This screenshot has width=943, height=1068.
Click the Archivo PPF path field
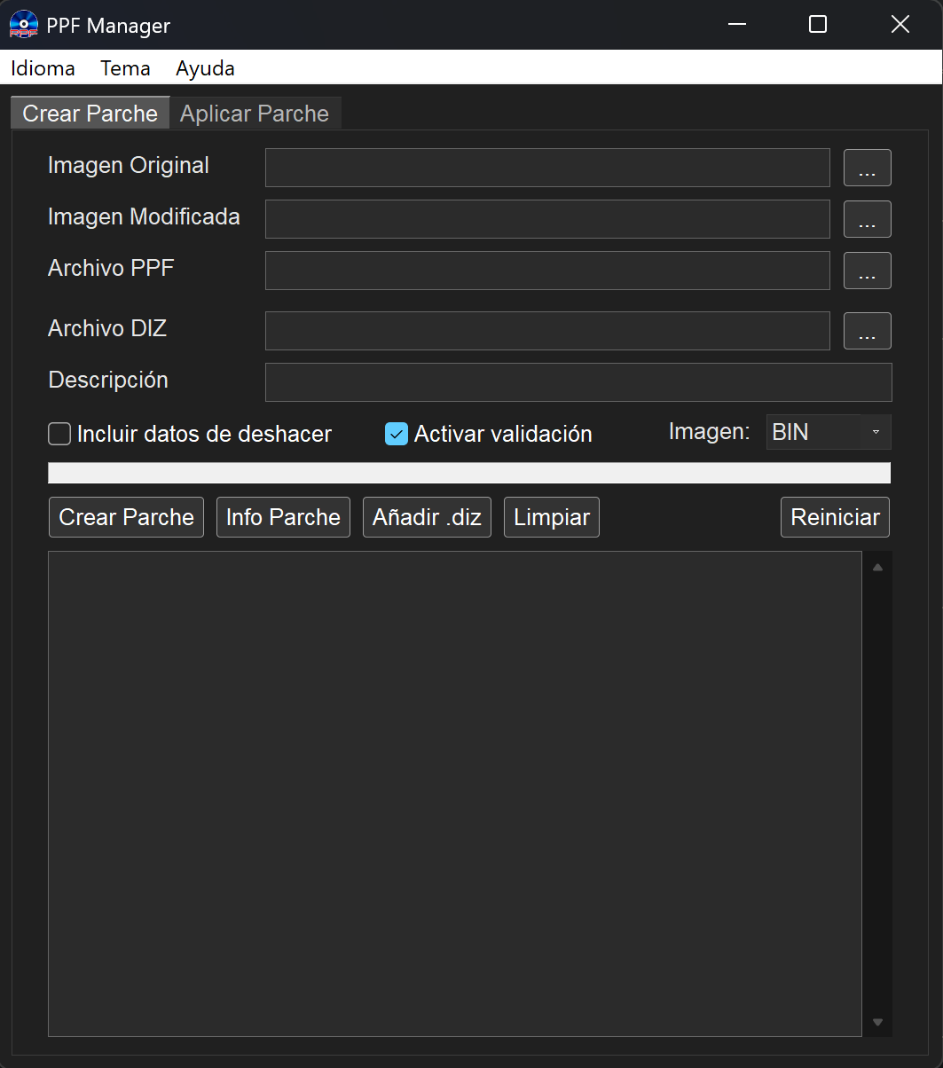pos(547,271)
